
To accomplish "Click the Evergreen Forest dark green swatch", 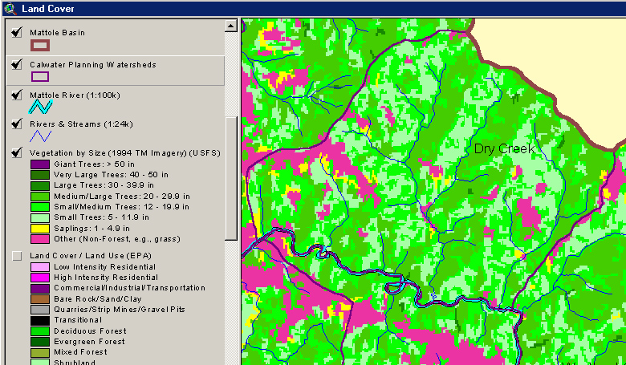I will click(40, 342).
